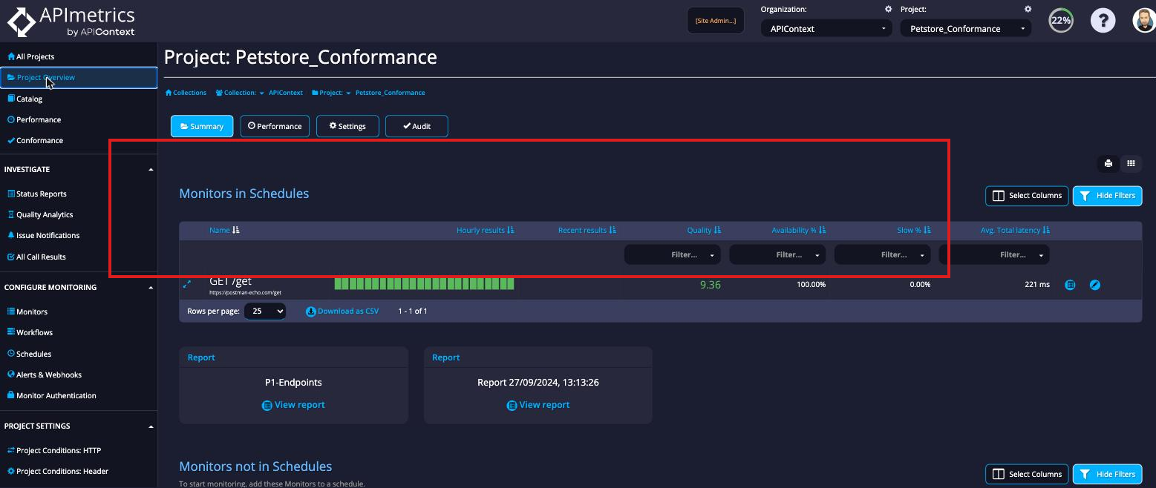Image resolution: width=1156 pixels, height=488 pixels.
Task: Open the help question mark icon
Action: tap(1103, 20)
